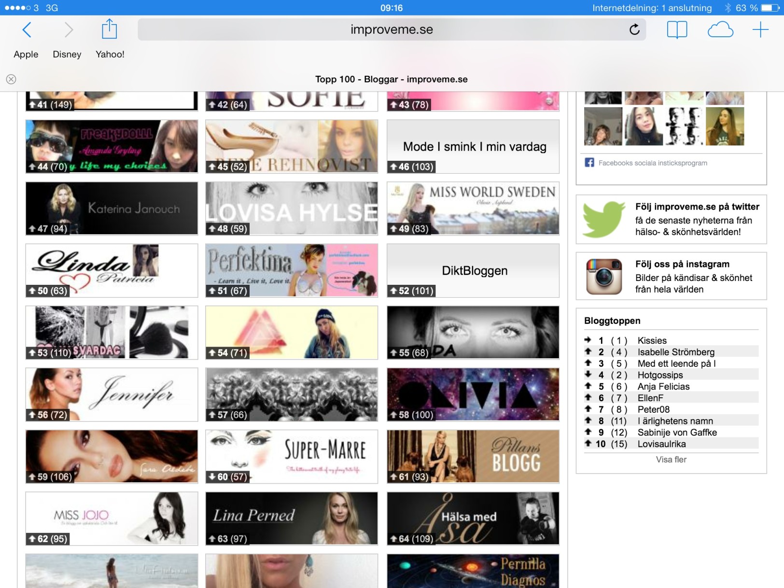Image resolution: width=784 pixels, height=588 pixels.
Task: Open the Apple bookmark
Action: pyautogui.click(x=26, y=54)
